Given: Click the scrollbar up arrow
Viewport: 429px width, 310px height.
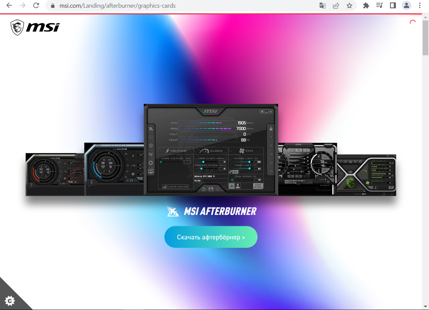Looking at the screenshot, I should pos(425,17).
